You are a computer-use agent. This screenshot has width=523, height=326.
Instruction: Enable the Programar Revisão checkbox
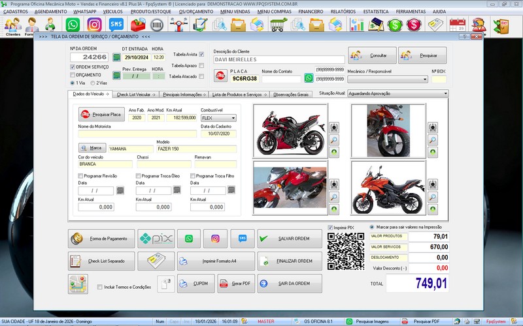coord(81,176)
